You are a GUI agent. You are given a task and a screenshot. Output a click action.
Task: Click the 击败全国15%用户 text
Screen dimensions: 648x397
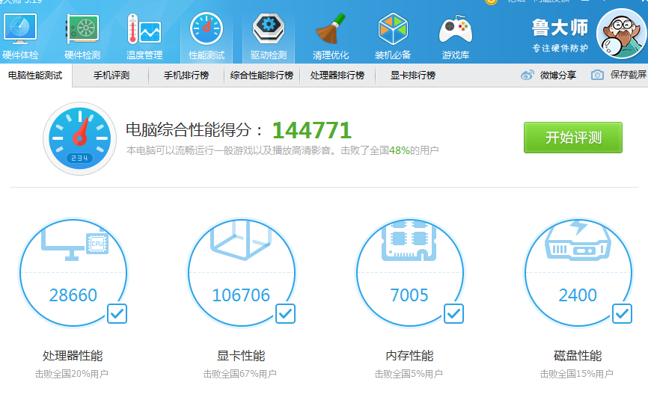[577, 375]
